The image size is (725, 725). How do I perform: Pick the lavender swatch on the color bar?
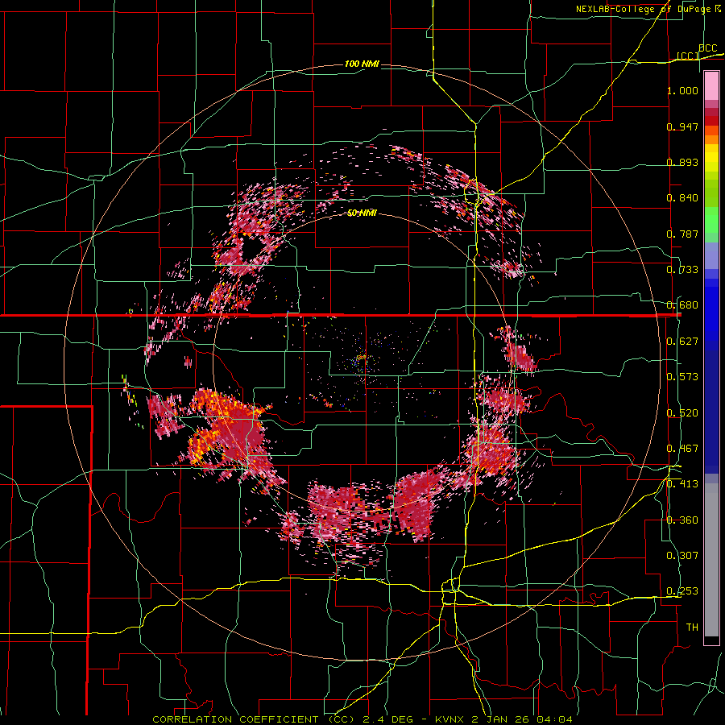(711, 256)
